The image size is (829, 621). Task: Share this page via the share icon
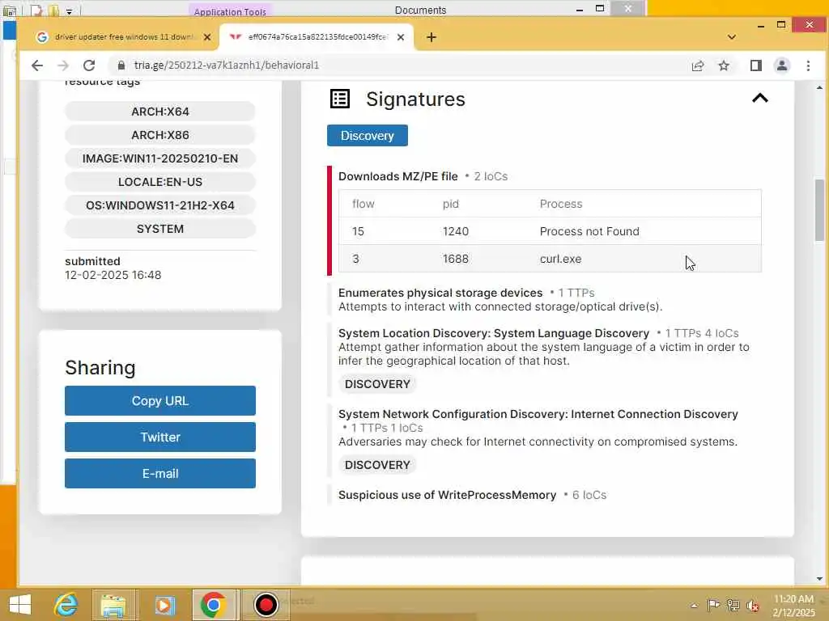tap(698, 65)
